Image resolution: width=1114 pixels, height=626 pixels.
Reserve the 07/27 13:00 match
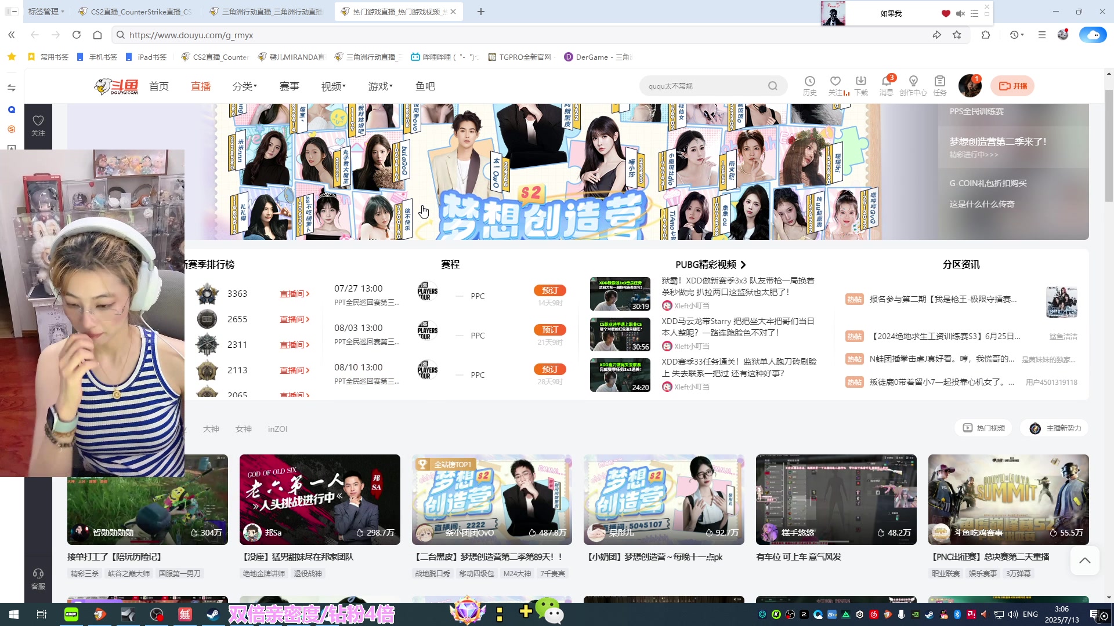point(550,290)
